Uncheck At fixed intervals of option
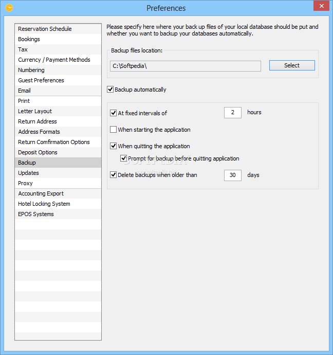Viewport: 333px width, 355px height. 113,113
